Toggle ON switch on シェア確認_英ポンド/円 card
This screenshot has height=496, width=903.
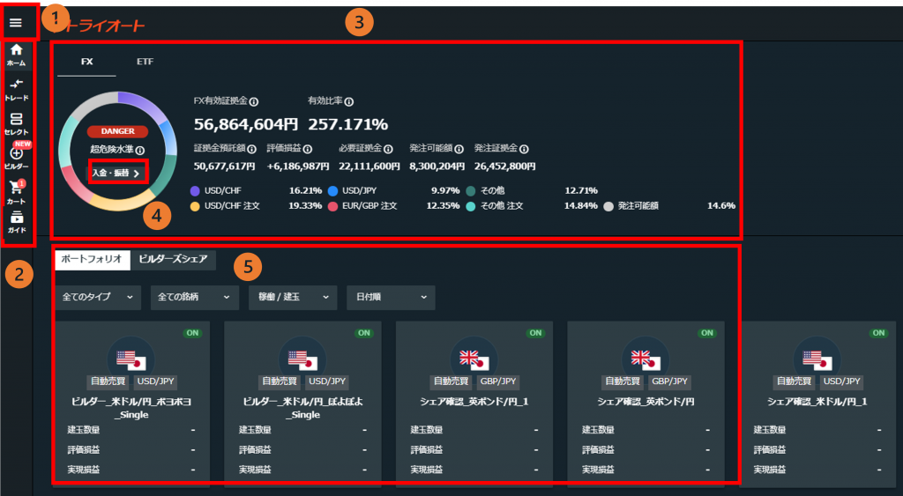(707, 333)
